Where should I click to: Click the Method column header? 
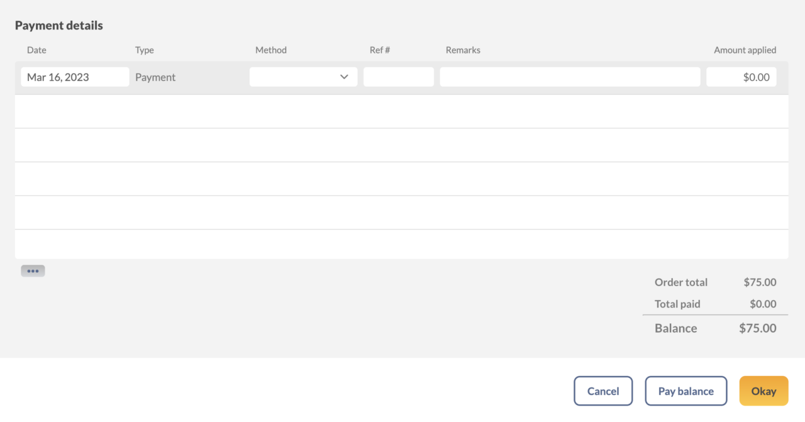coord(270,50)
